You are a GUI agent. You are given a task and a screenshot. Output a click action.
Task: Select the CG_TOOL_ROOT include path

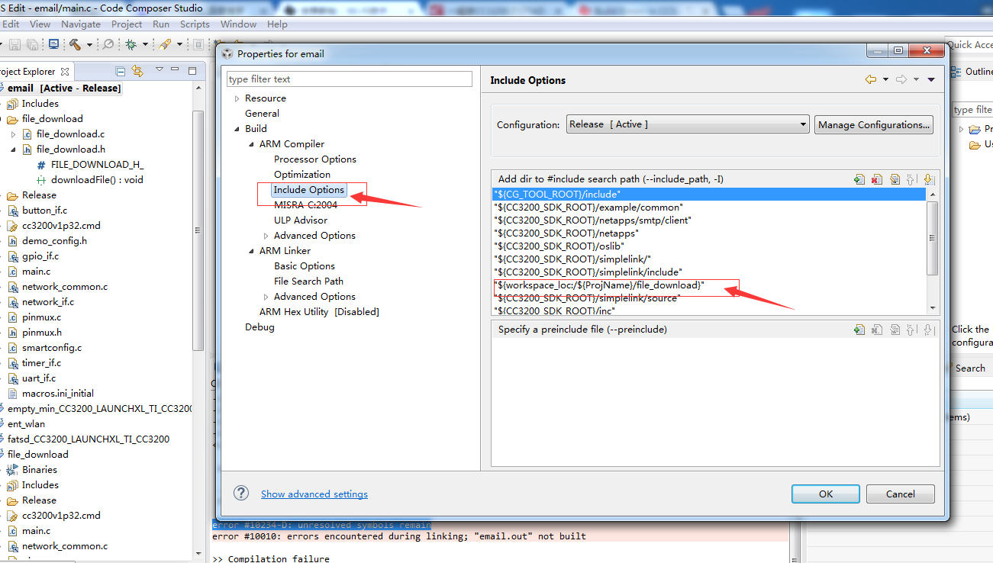point(709,195)
